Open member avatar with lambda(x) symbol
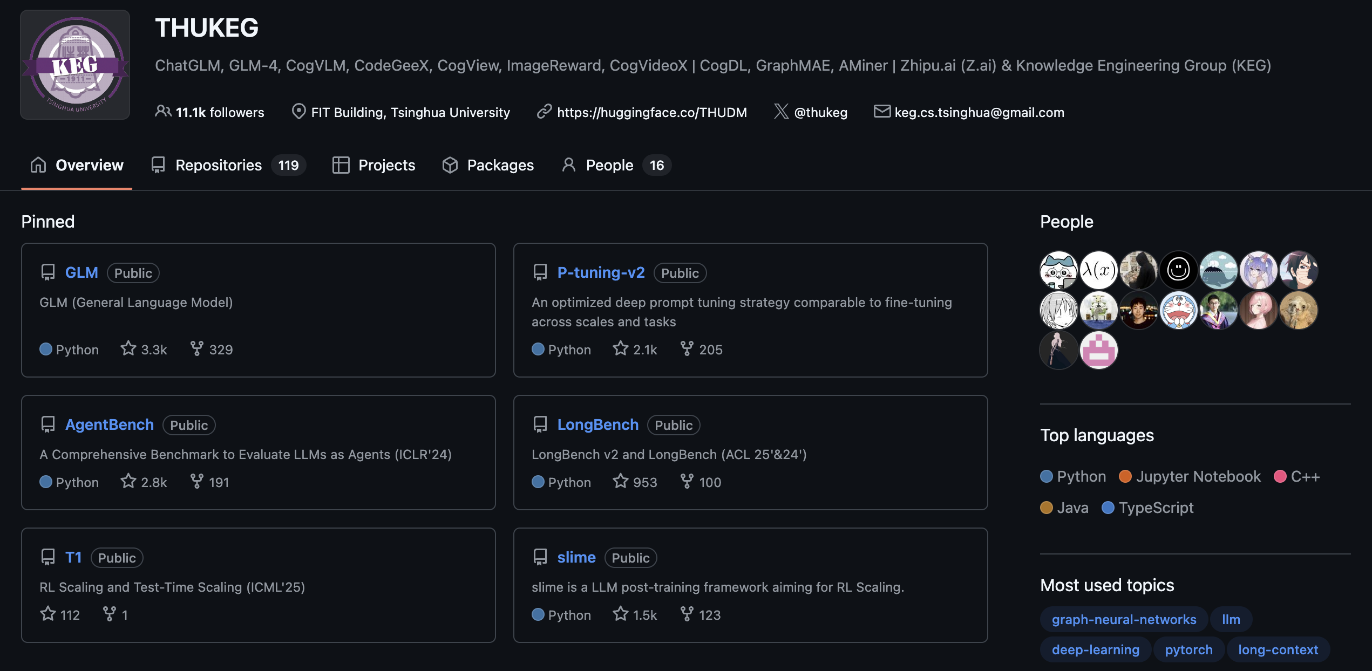The height and width of the screenshot is (671, 1372). tap(1098, 270)
